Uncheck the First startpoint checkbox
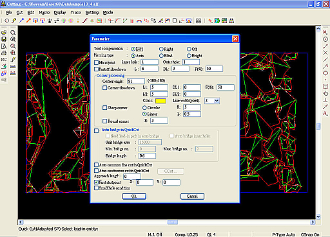This screenshot has width=330, height=237. 96,182
